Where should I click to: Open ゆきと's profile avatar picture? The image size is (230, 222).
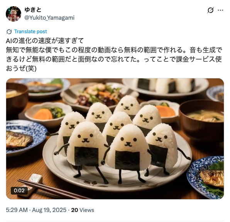[14, 14]
